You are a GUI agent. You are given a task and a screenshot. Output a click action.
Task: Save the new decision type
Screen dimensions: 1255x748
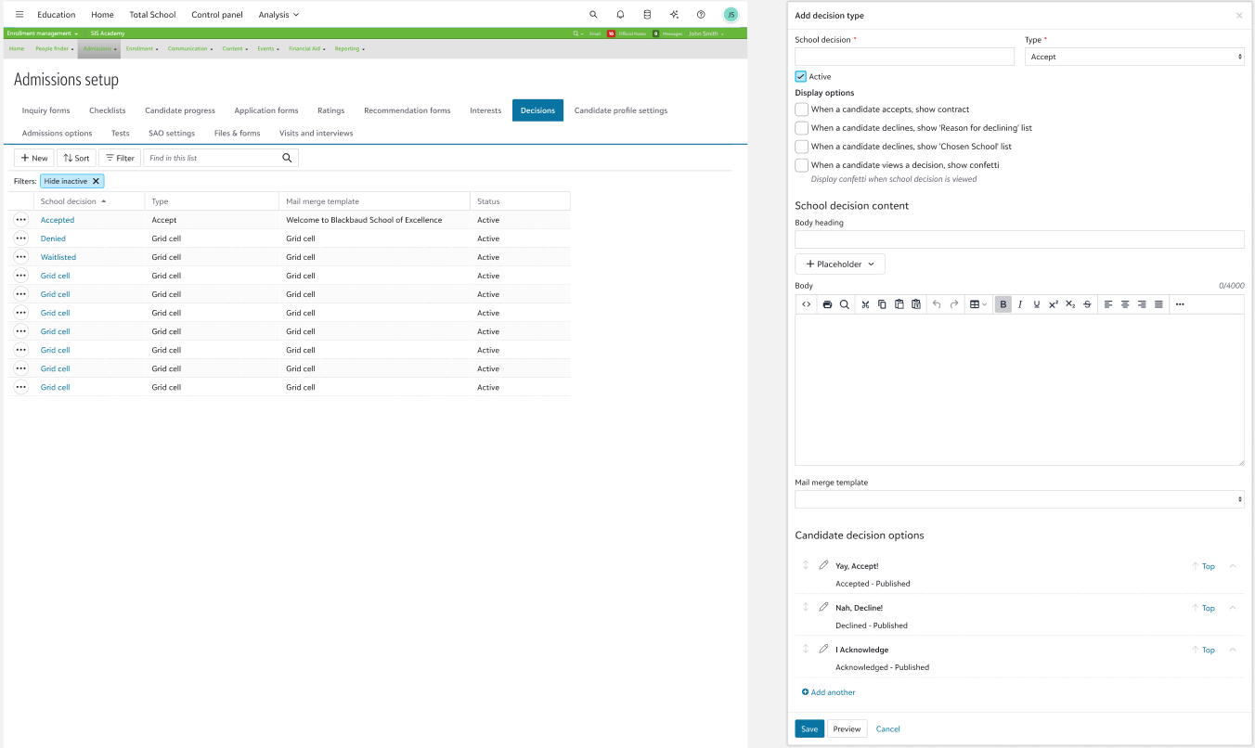tap(809, 729)
